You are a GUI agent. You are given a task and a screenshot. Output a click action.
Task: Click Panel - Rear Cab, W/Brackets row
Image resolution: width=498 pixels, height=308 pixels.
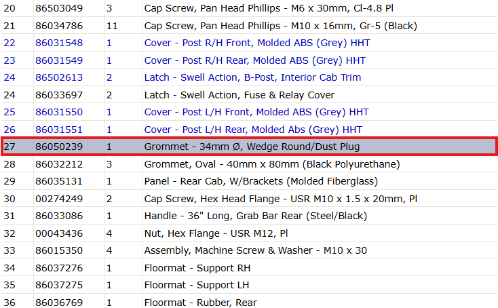[x=249, y=181]
